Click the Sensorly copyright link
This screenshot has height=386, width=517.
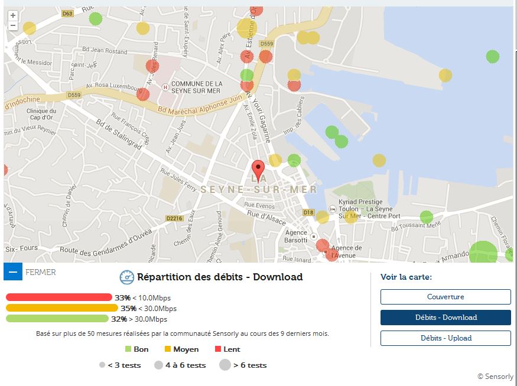495,377
